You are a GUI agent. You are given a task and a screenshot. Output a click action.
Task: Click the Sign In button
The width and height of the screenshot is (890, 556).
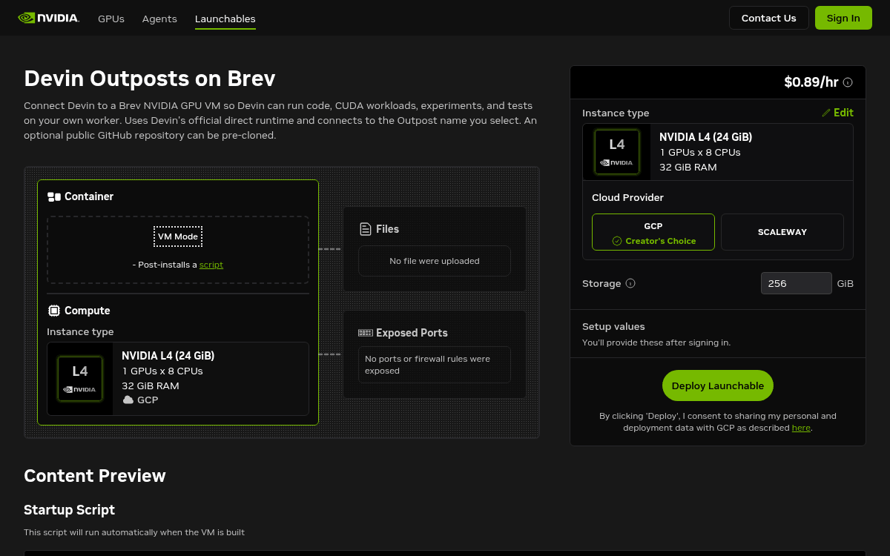coord(843,18)
